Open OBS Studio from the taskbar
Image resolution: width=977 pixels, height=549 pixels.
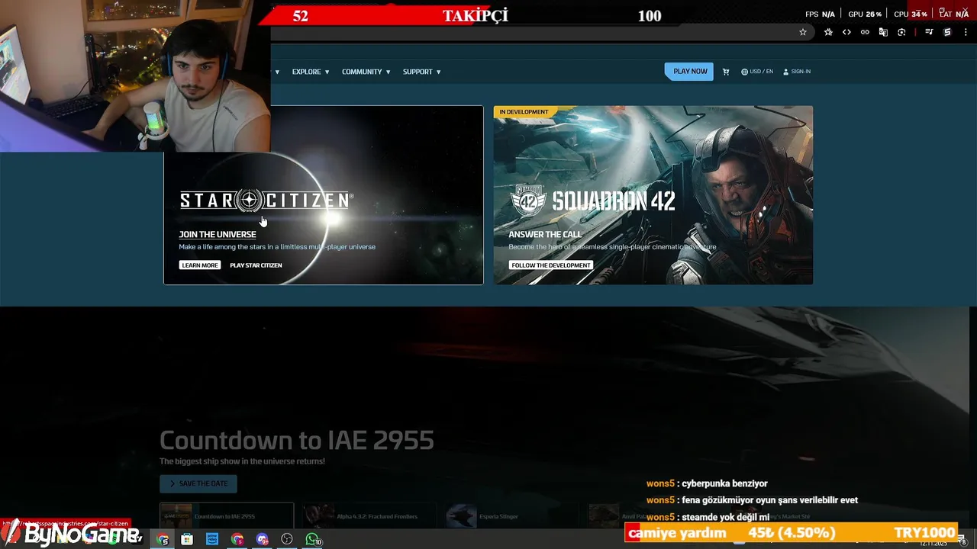pyautogui.click(x=287, y=539)
